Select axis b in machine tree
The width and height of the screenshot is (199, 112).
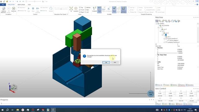pos(167,33)
